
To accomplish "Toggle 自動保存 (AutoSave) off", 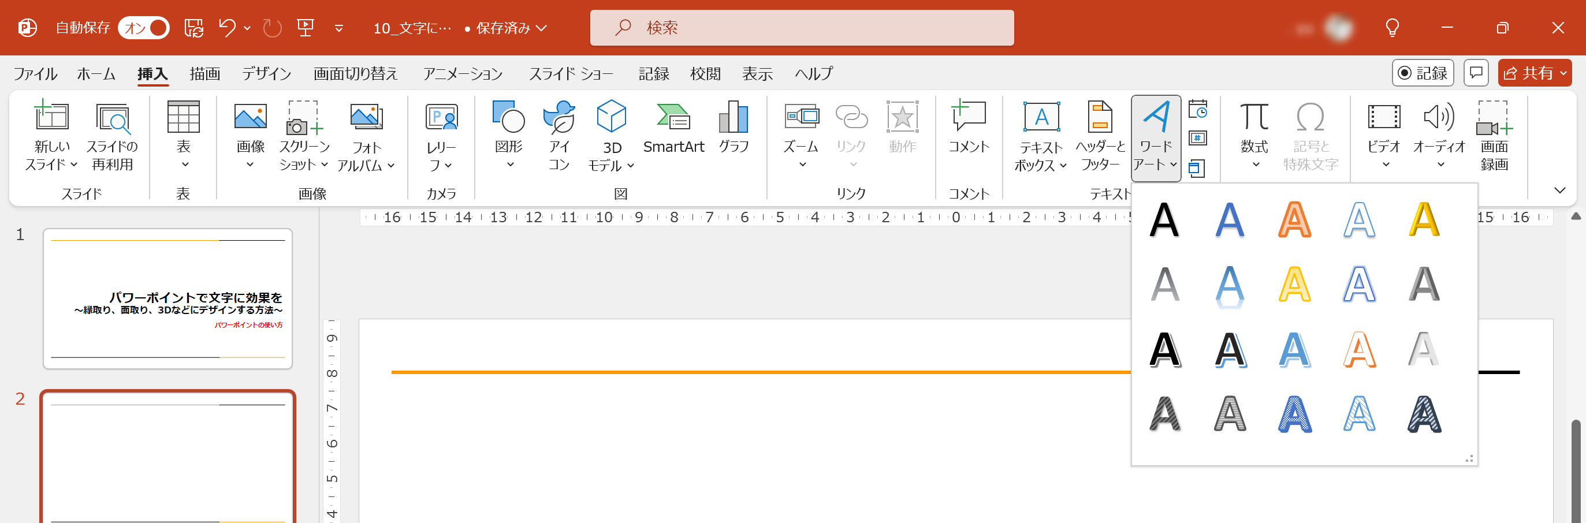I will coord(143,28).
